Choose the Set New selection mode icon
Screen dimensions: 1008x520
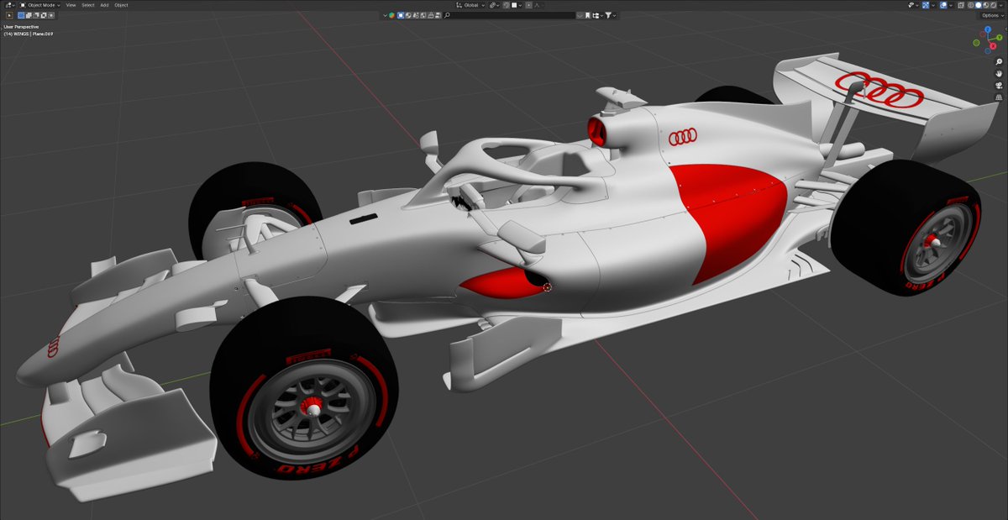tap(21, 15)
